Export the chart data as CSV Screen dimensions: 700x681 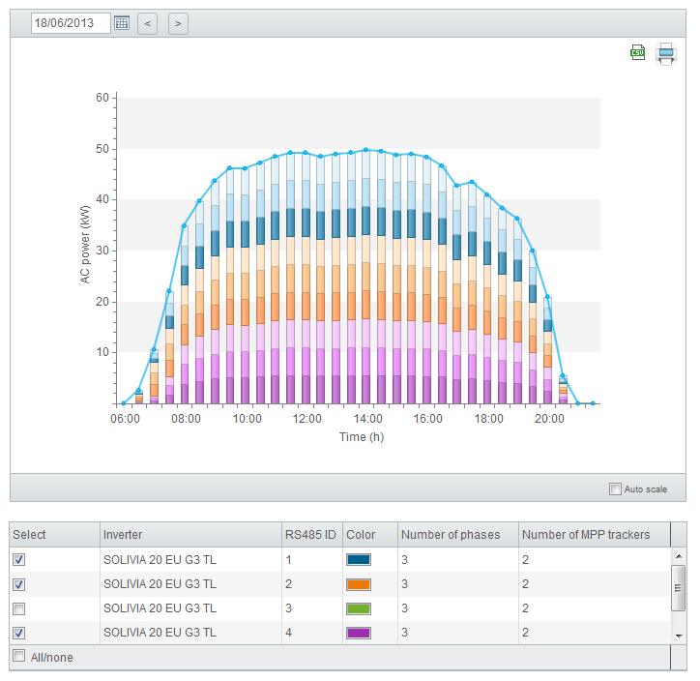(637, 52)
